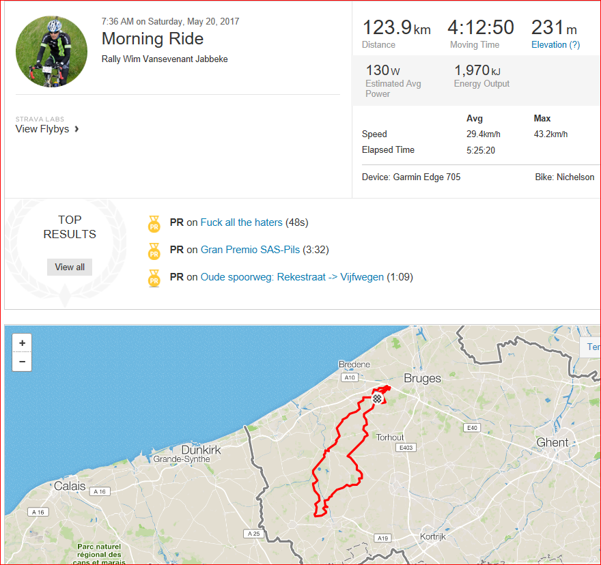Zoom out the map with minus button

(22, 362)
